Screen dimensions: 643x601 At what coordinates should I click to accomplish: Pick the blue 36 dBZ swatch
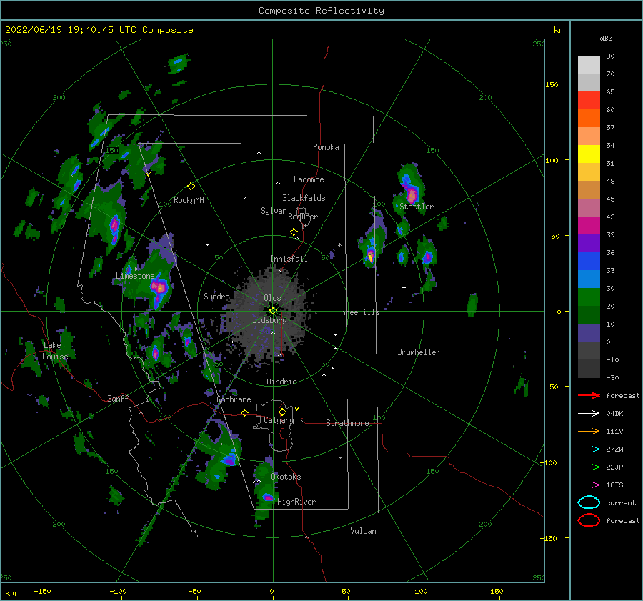pyautogui.click(x=589, y=261)
